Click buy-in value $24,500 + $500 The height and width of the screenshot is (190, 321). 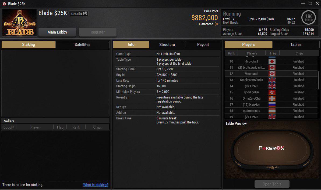[167, 75]
